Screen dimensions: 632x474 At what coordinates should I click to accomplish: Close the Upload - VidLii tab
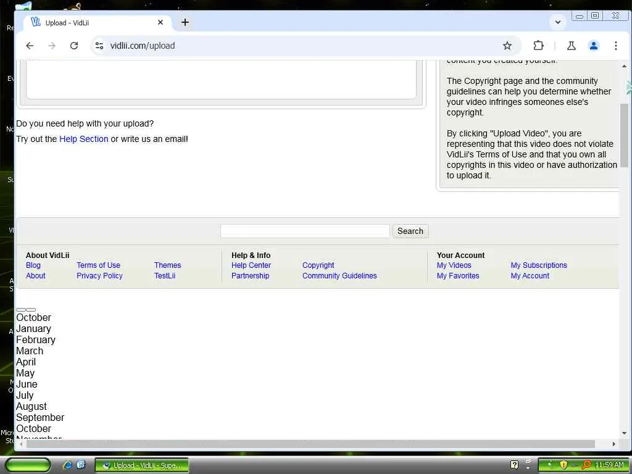pyautogui.click(x=160, y=23)
